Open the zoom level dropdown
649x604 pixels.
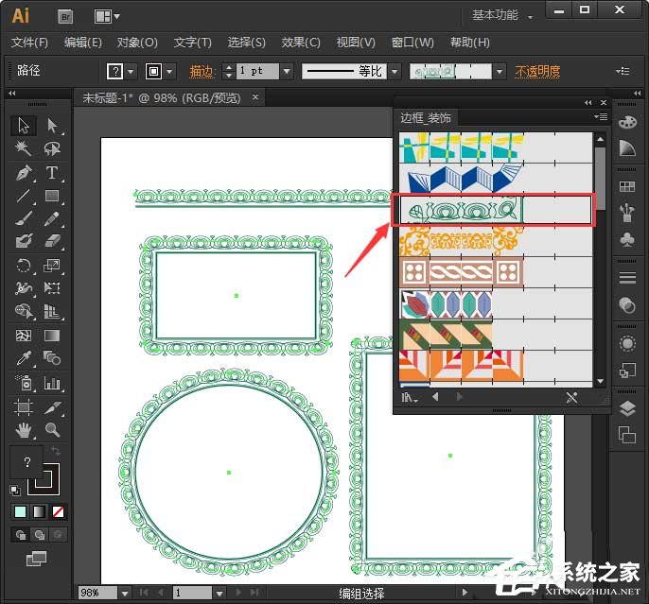point(125,594)
